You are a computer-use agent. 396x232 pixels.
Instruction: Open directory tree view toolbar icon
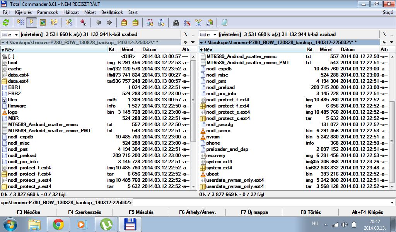click(x=54, y=23)
